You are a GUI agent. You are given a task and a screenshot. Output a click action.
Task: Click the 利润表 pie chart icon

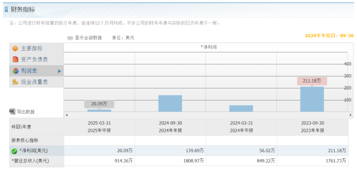point(15,71)
